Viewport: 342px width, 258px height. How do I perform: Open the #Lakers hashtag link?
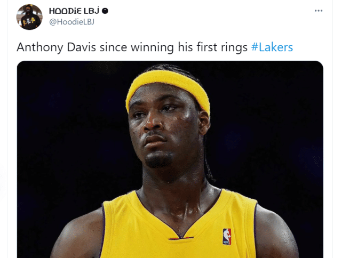pos(272,47)
